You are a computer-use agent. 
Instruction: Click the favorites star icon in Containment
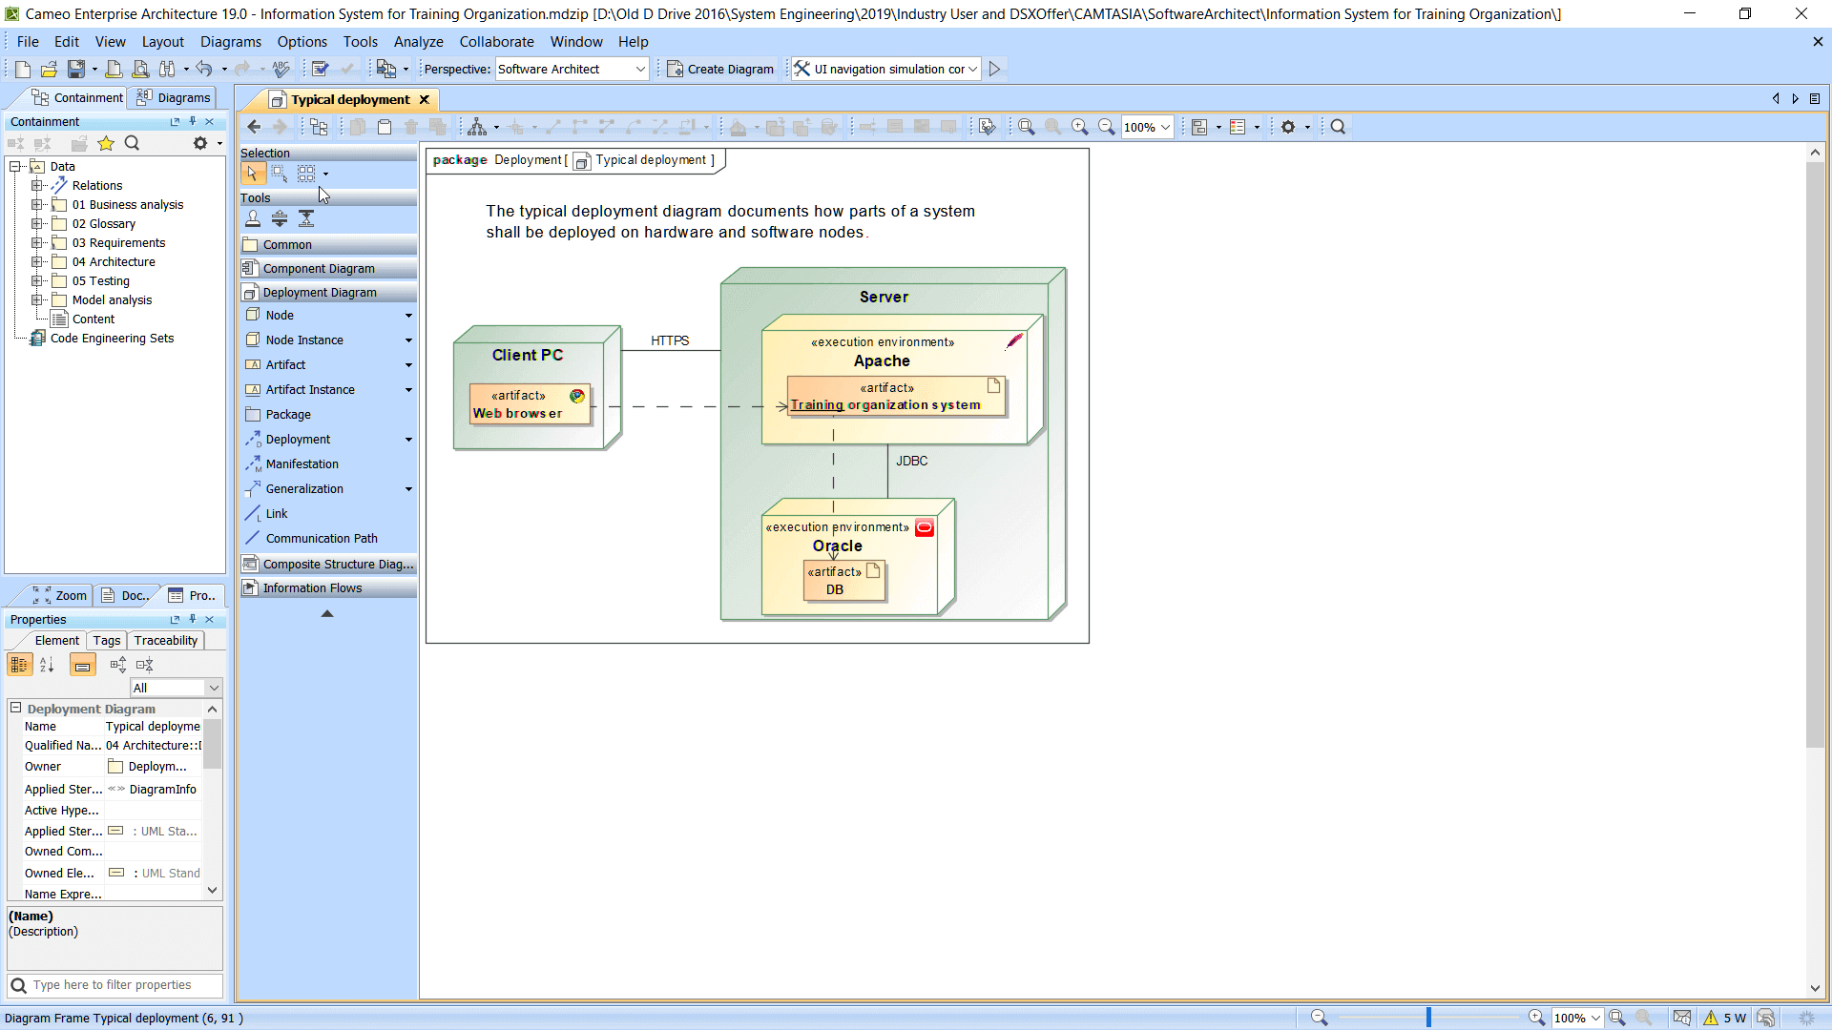(106, 143)
